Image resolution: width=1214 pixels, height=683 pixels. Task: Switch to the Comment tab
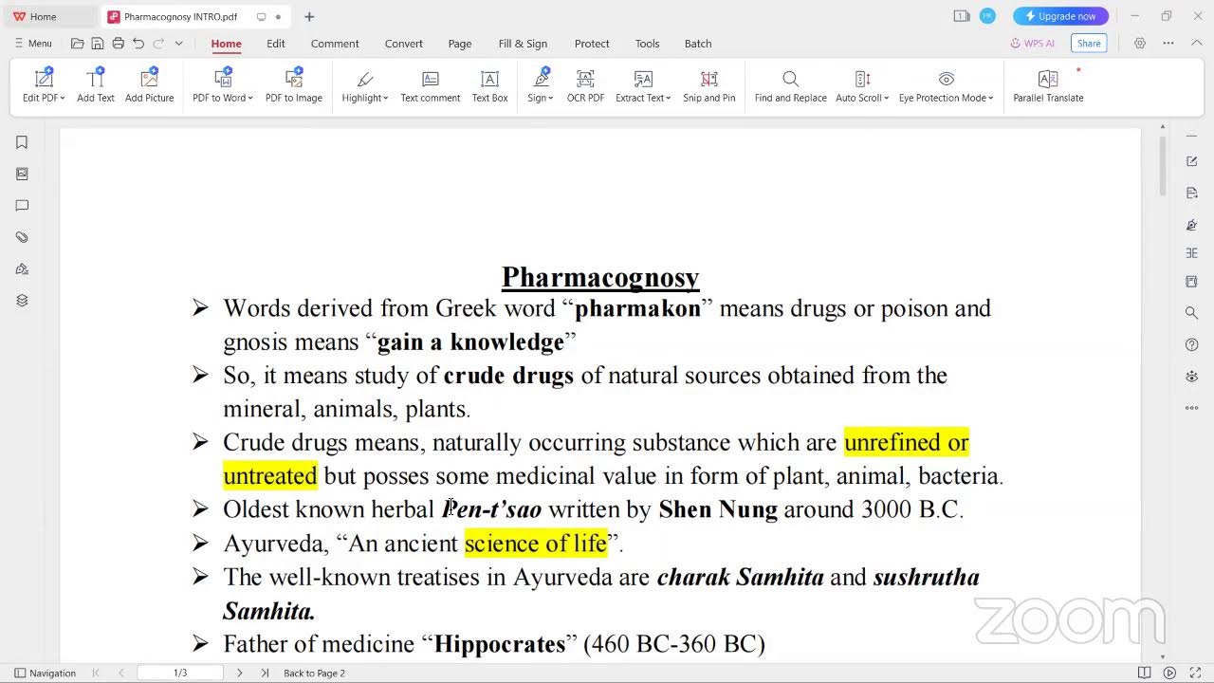(x=335, y=44)
